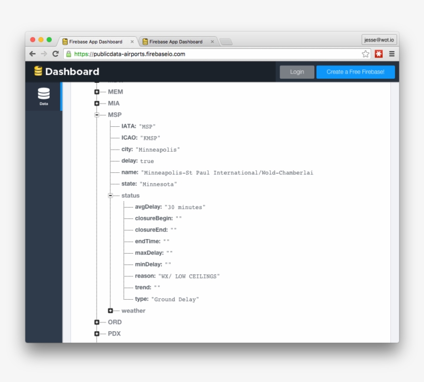Click the delay value true

click(147, 161)
